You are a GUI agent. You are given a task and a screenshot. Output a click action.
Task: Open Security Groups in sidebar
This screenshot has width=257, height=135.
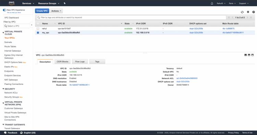point(11,97)
